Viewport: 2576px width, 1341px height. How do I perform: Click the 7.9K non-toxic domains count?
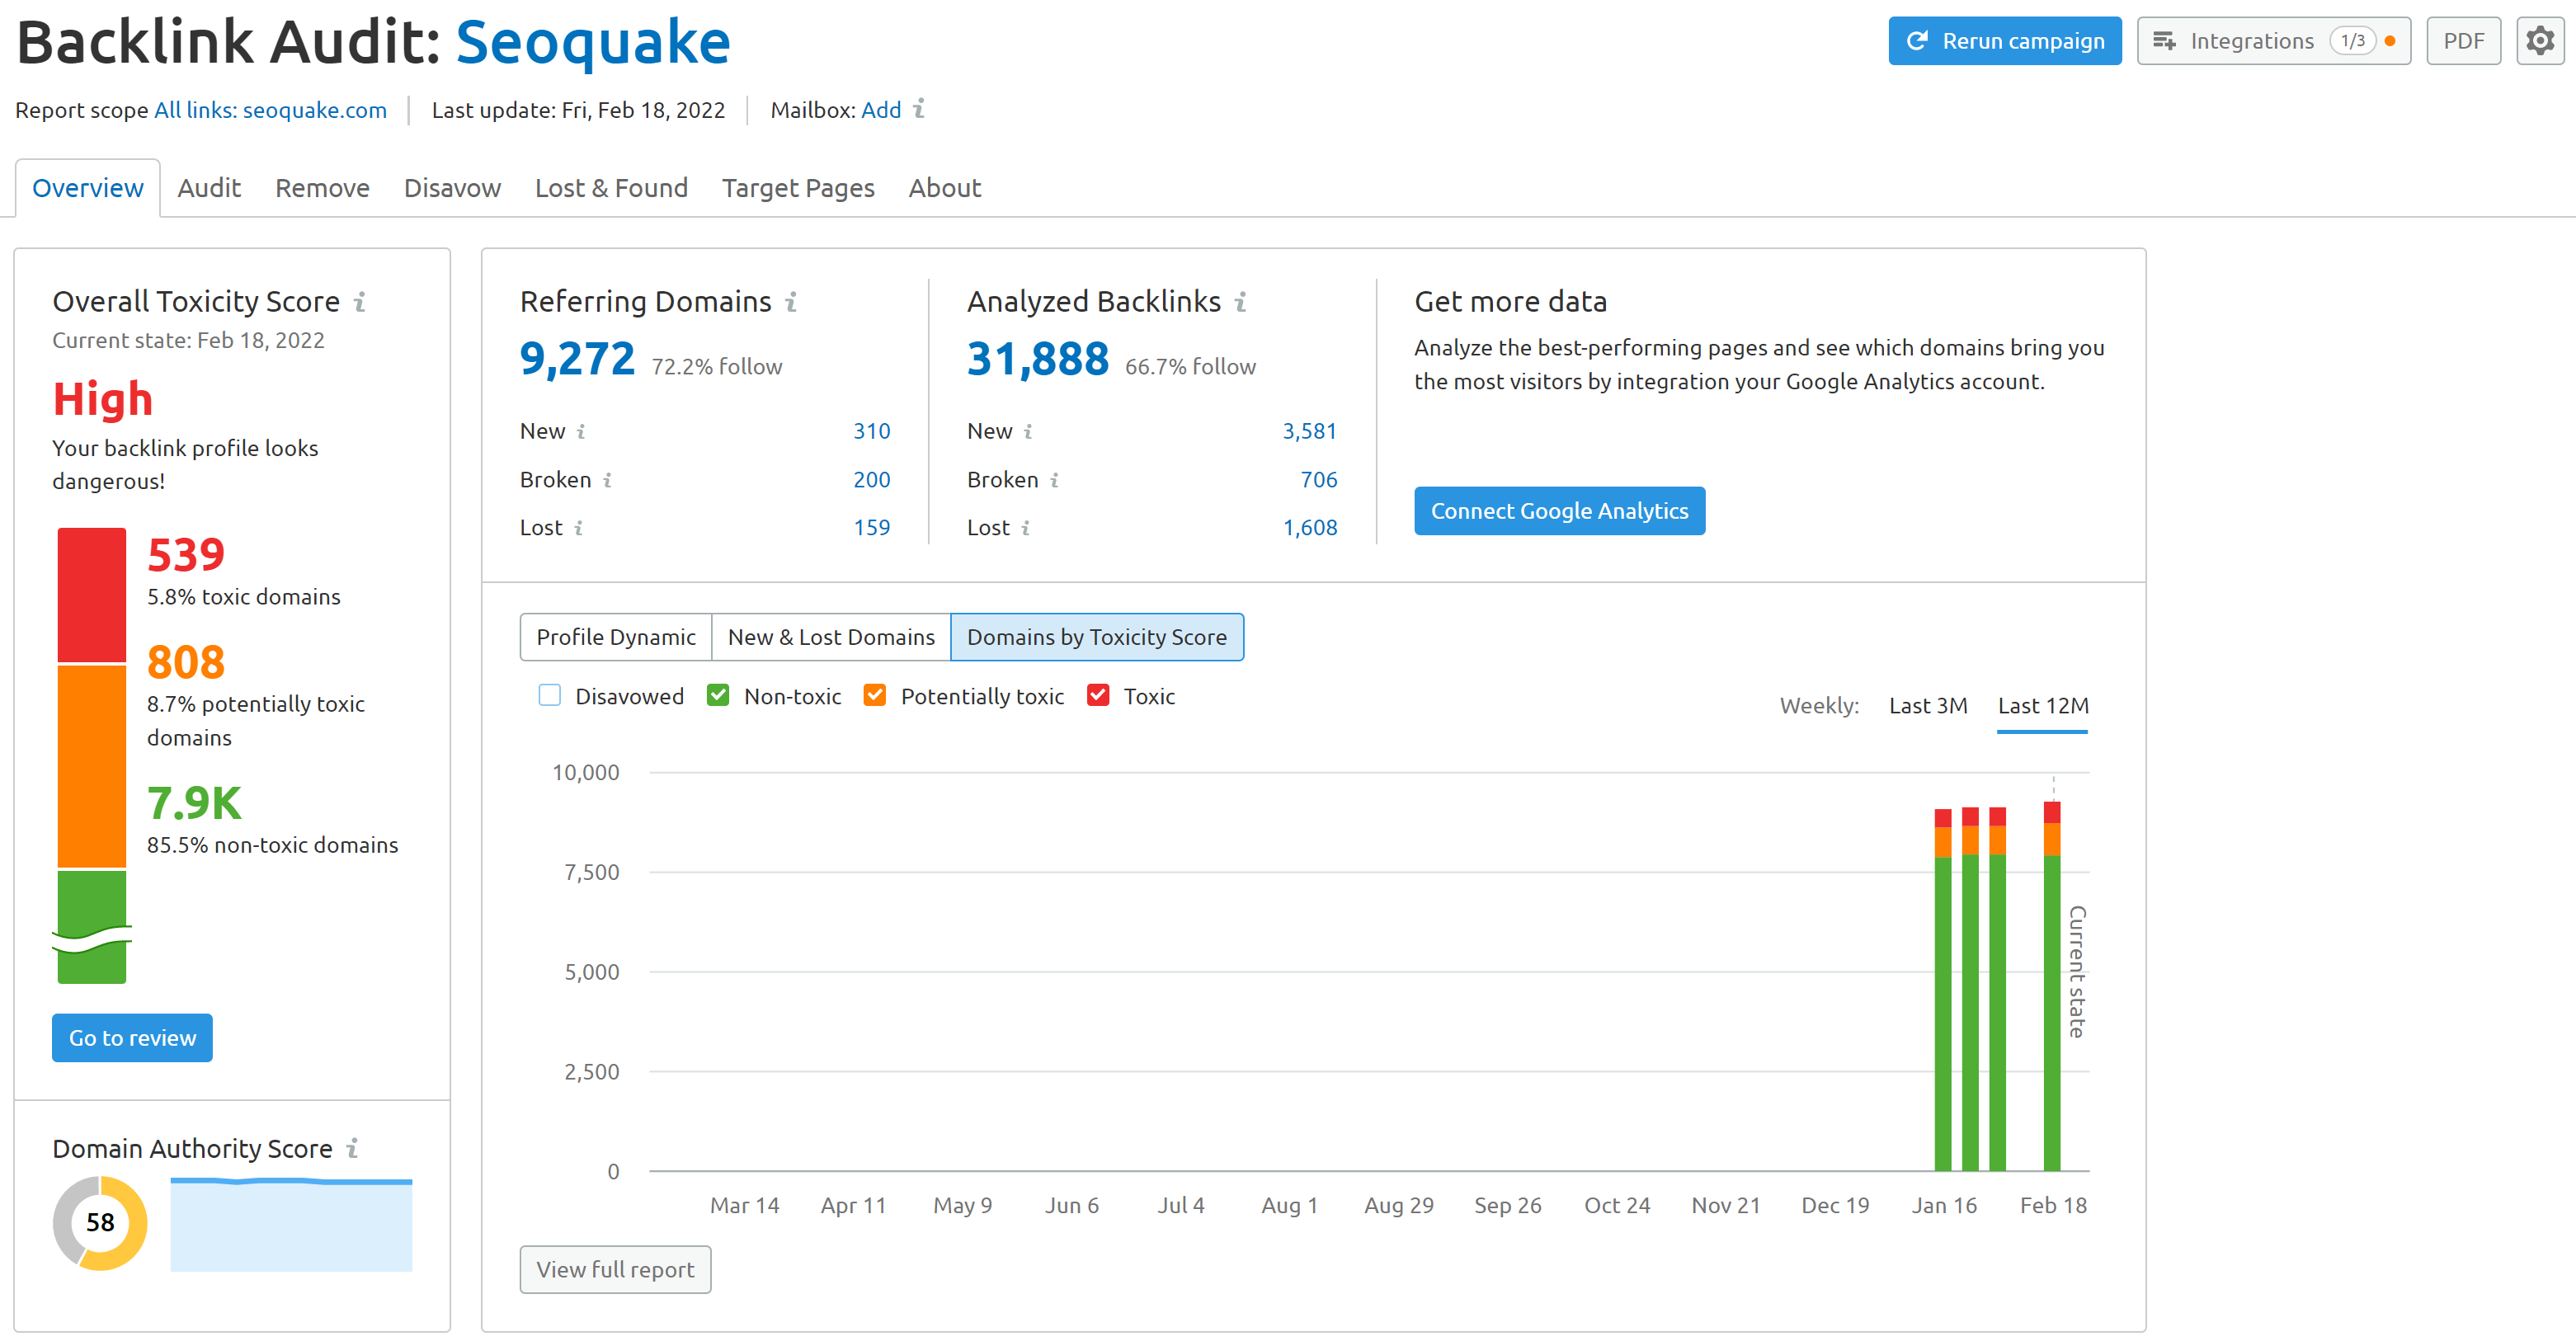click(194, 803)
